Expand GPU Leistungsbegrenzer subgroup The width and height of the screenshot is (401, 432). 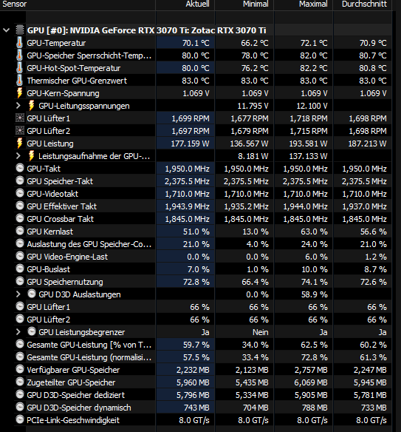pos(18,332)
